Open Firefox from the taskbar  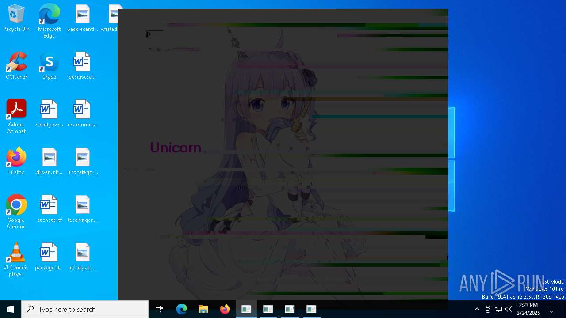(225, 309)
